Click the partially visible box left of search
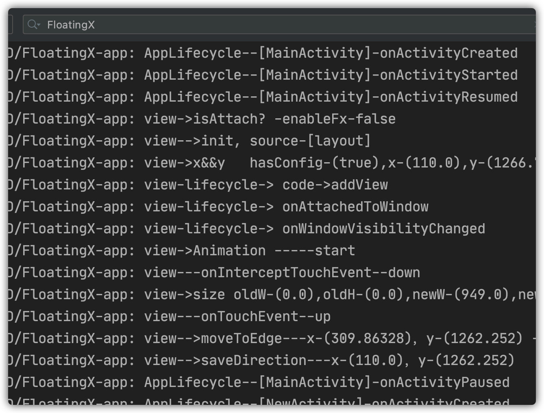Viewport: 544px width, 413px height. [10, 25]
